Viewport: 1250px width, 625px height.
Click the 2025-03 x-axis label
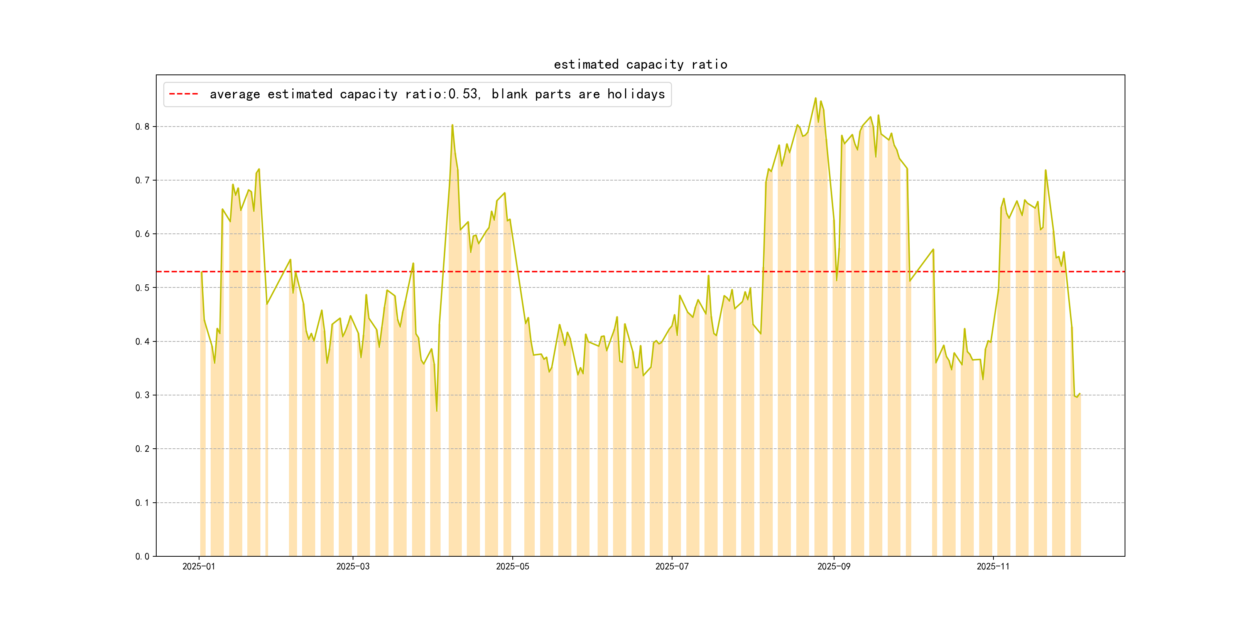353,566
